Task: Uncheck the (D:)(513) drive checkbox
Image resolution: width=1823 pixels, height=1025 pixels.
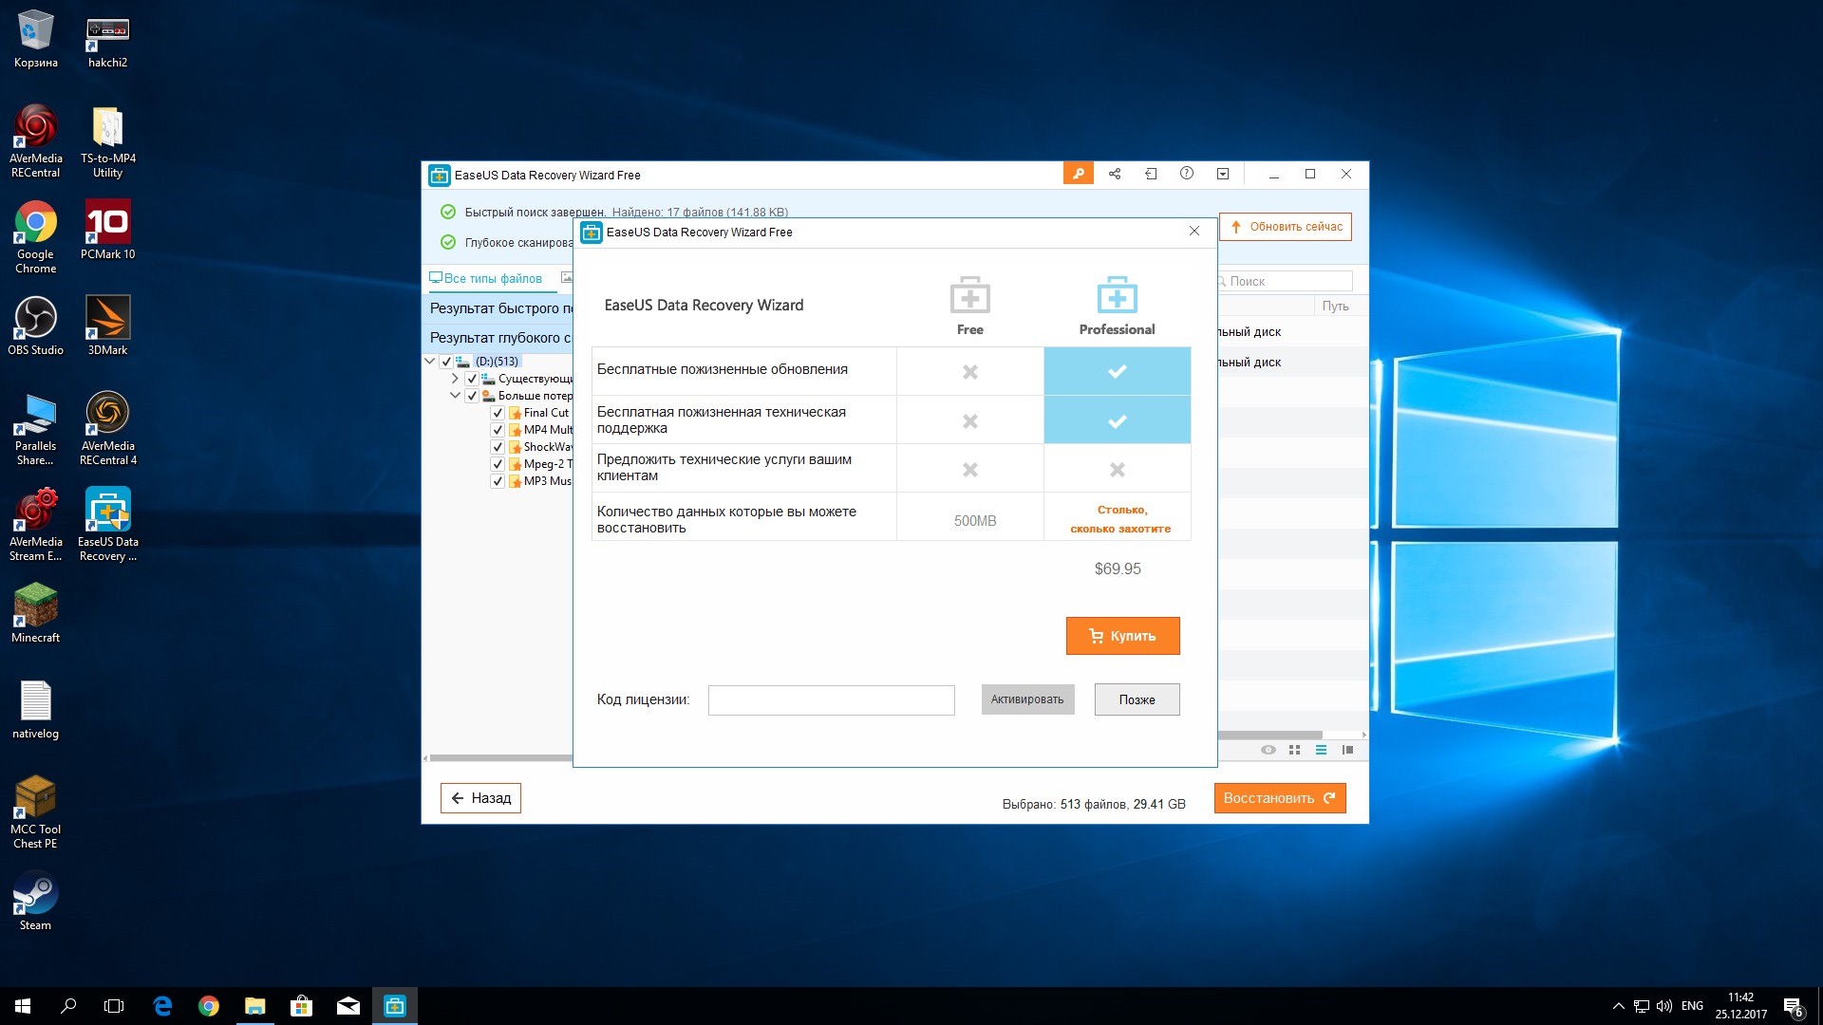Action: pyautogui.click(x=446, y=362)
